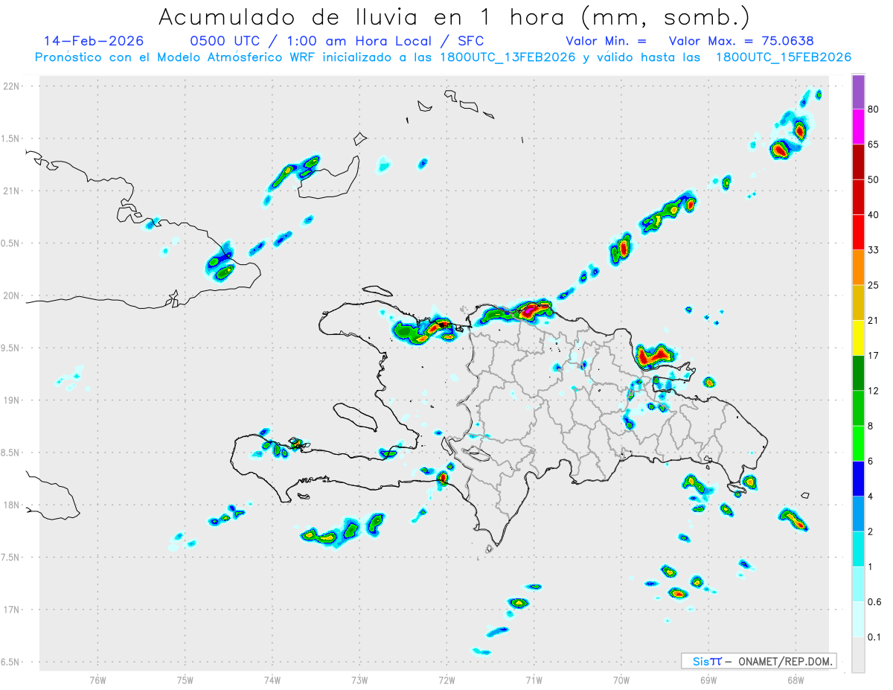The image size is (893, 690).
Task: Click the gold swatch between 21 and 25
Action: tap(858, 302)
